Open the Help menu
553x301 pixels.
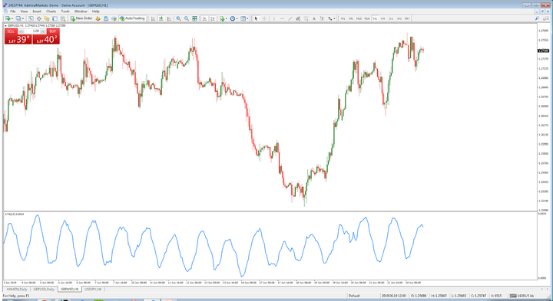pyautogui.click(x=95, y=11)
